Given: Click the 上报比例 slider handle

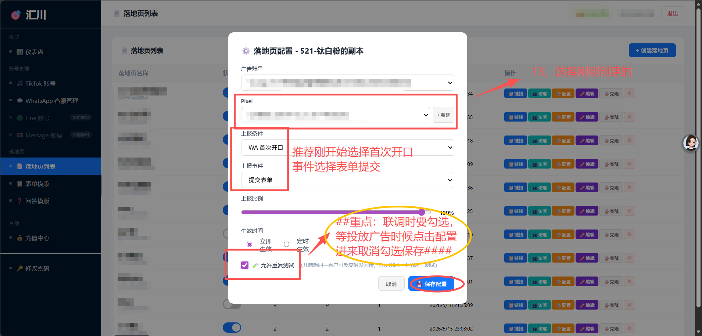Looking at the screenshot, I should (x=422, y=212).
